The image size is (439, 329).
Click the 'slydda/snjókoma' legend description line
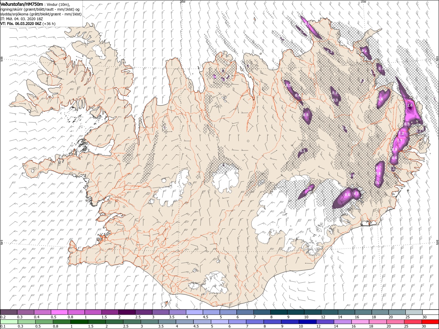[x=41, y=14]
